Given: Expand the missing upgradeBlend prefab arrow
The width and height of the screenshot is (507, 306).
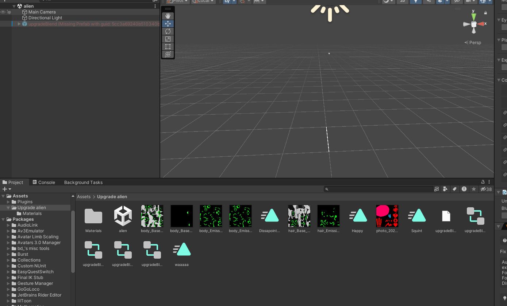Looking at the screenshot, I should coord(19,24).
